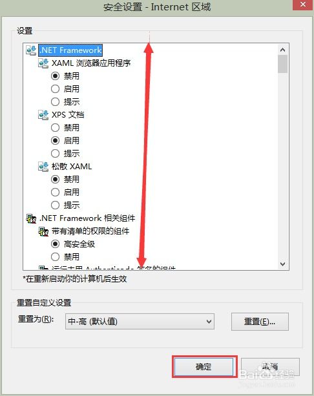Screen dimensions: 314x396
Task: Click the scrollbar up arrow
Action: pyautogui.click(x=283, y=50)
